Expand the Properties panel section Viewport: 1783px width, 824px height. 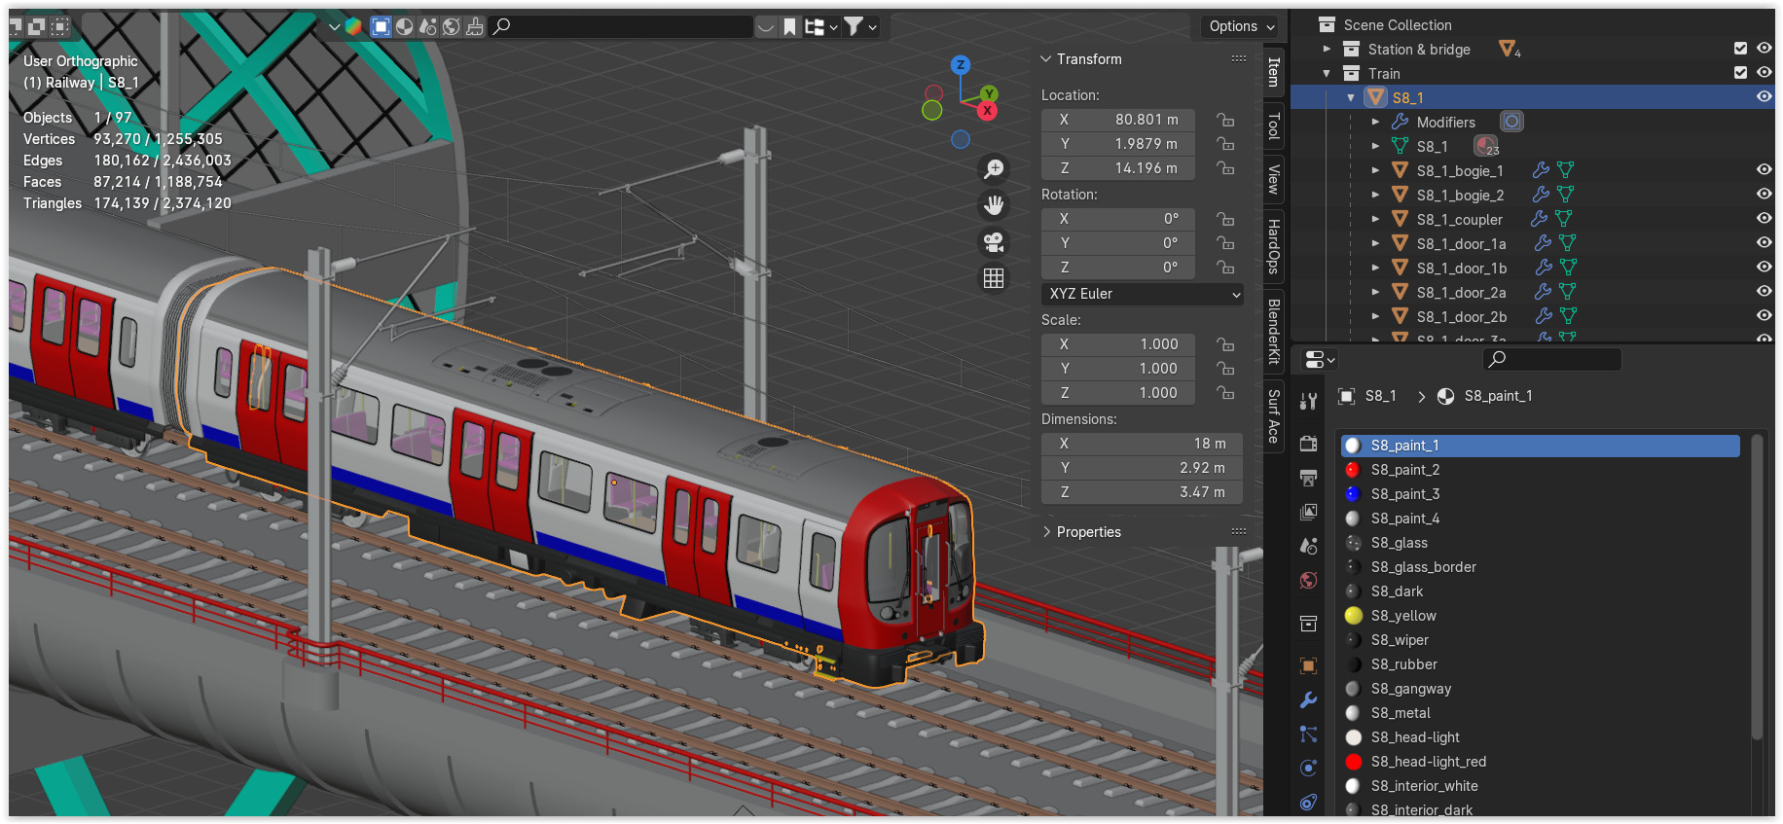click(1046, 532)
